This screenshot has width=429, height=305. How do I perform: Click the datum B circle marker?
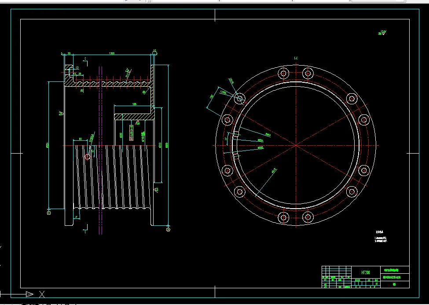tap(168, 229)
